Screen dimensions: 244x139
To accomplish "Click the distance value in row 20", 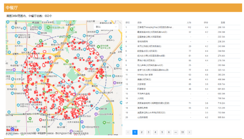I will (x=221, y=117).
